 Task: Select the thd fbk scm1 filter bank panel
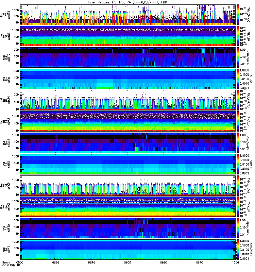128,164
